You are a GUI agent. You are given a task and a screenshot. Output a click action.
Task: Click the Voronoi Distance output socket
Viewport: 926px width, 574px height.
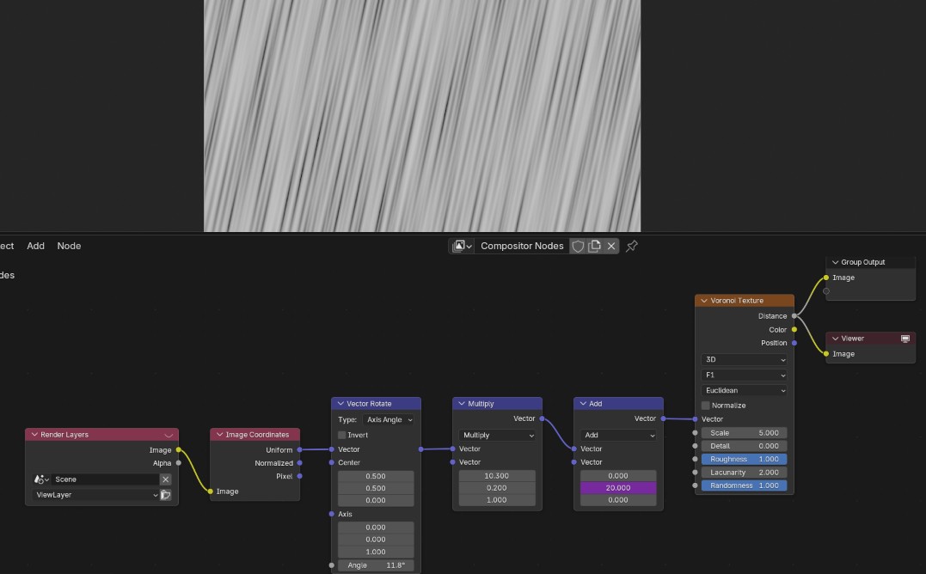point(794,316)
